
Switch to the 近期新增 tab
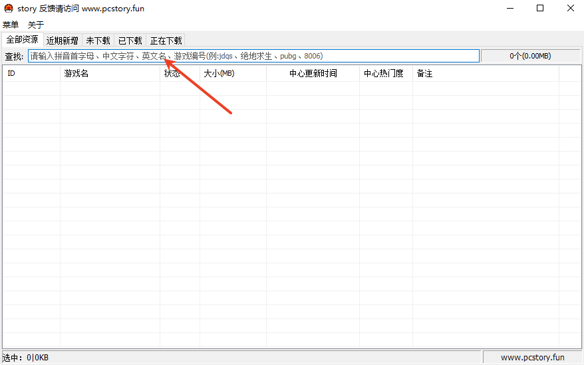click(x=63, y=41)
